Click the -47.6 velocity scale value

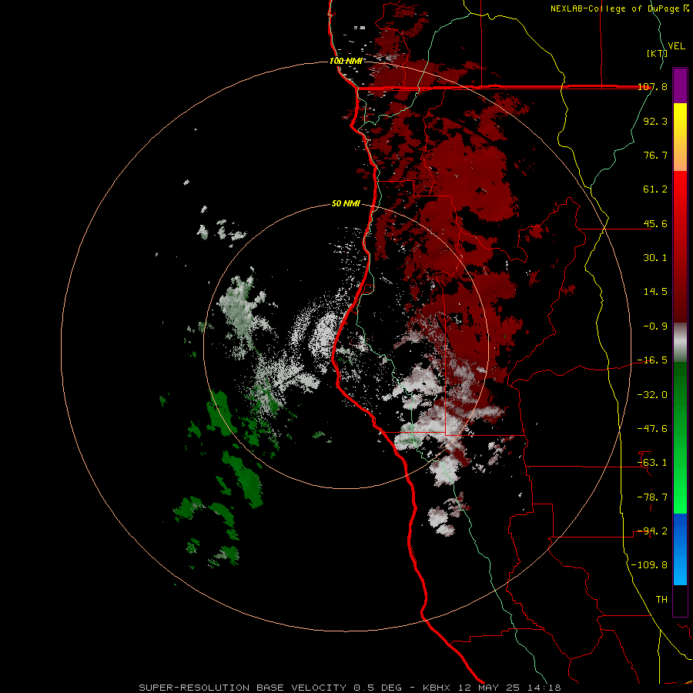point(652,429)
